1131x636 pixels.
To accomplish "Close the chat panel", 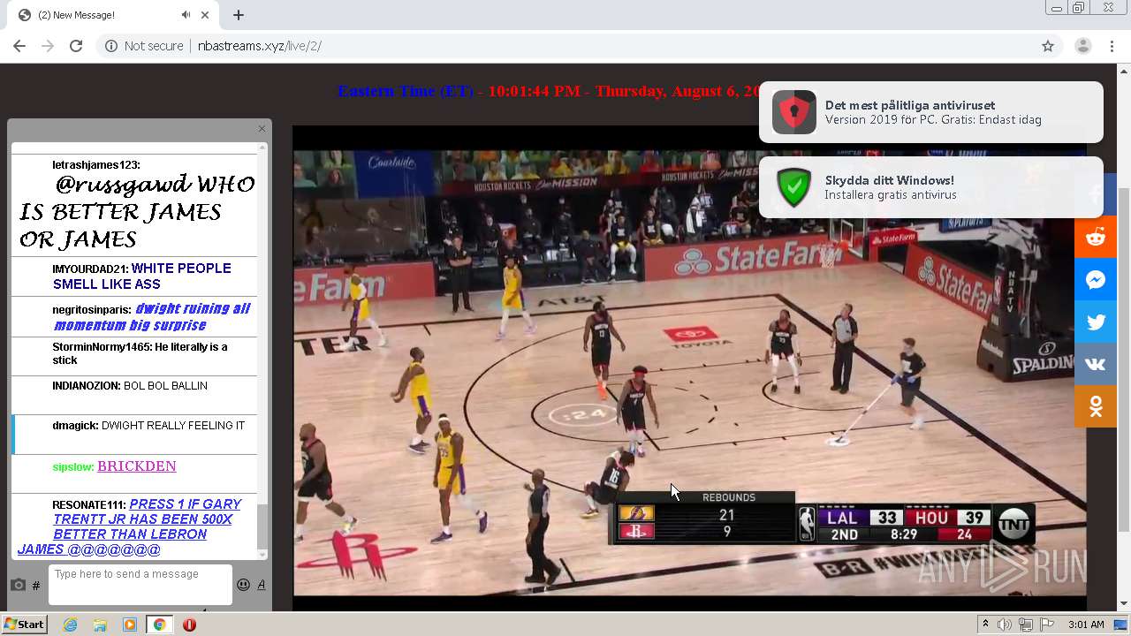I will 262,129.
